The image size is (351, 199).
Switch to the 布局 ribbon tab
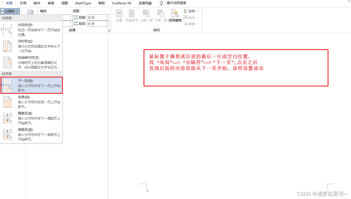9,3
